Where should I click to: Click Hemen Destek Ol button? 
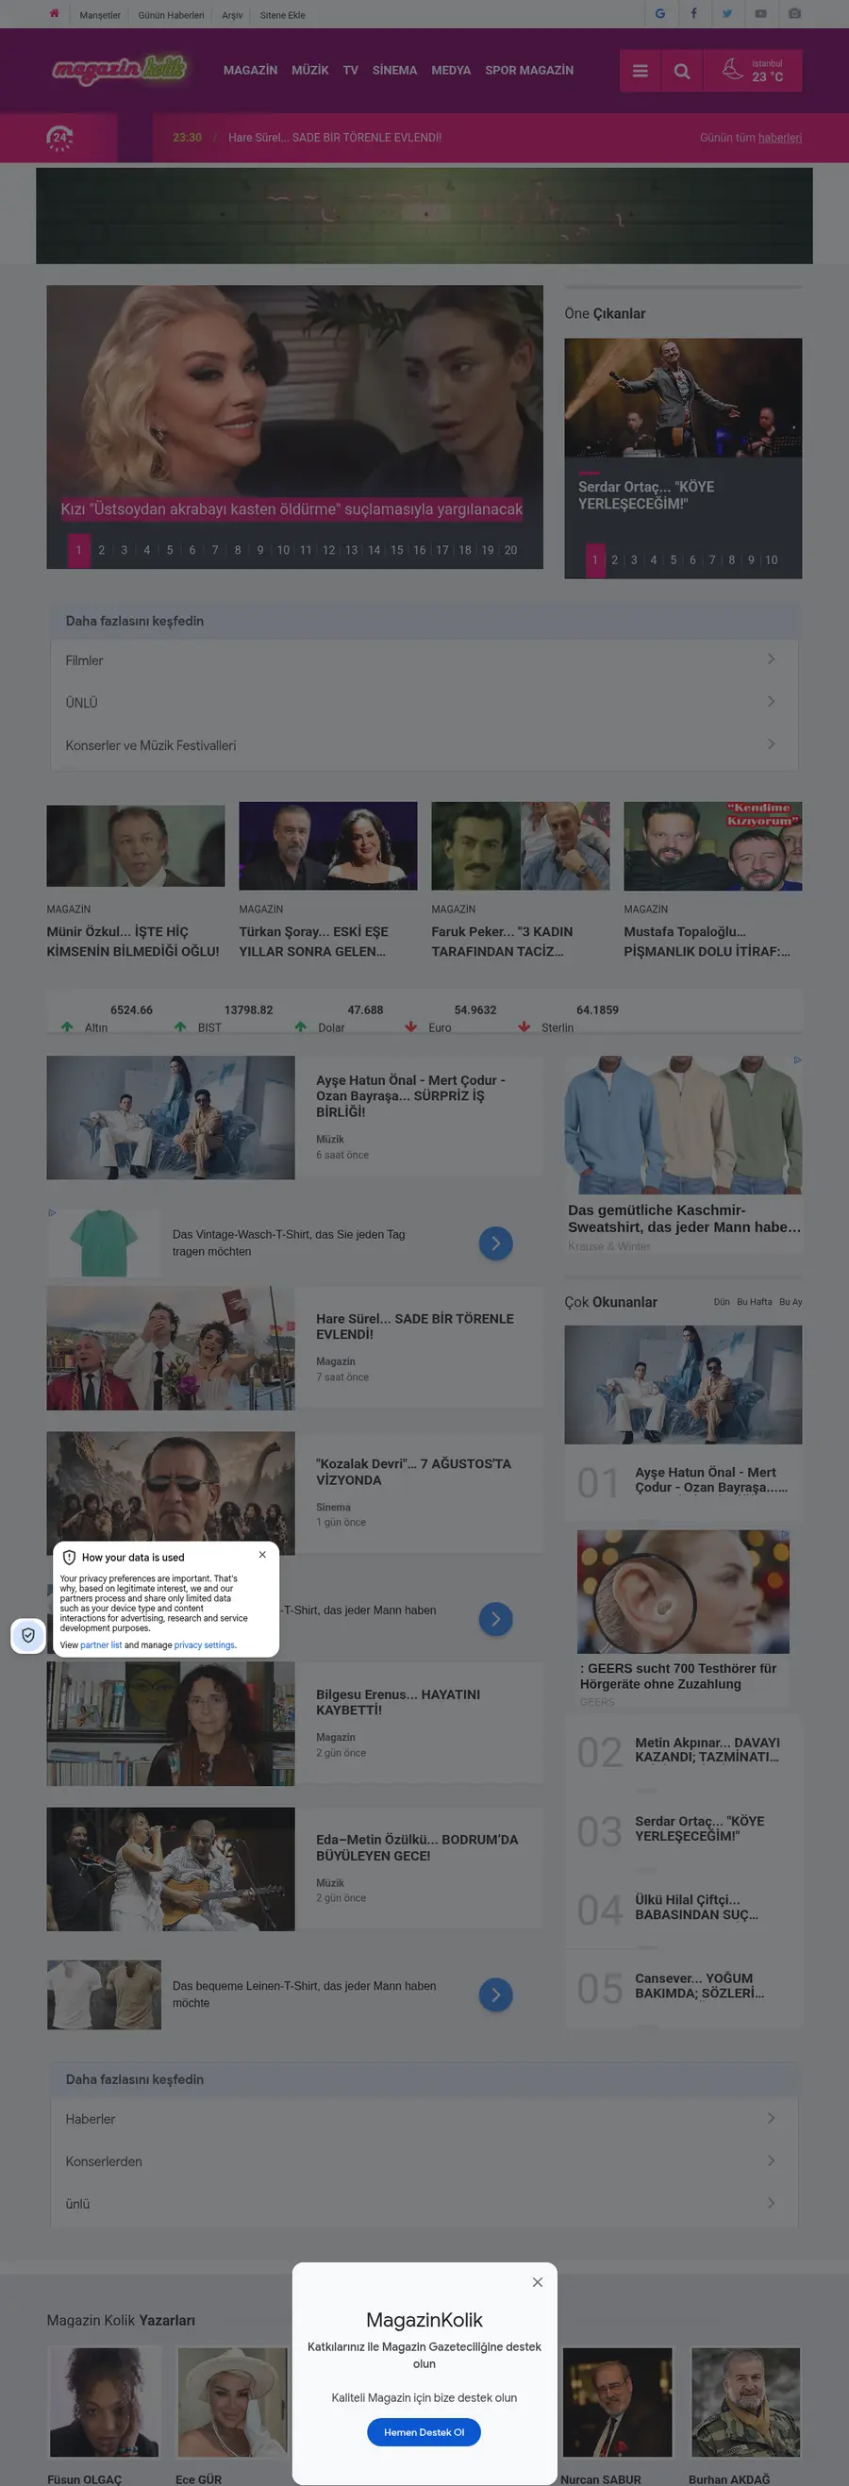[x=424, y=2432]
